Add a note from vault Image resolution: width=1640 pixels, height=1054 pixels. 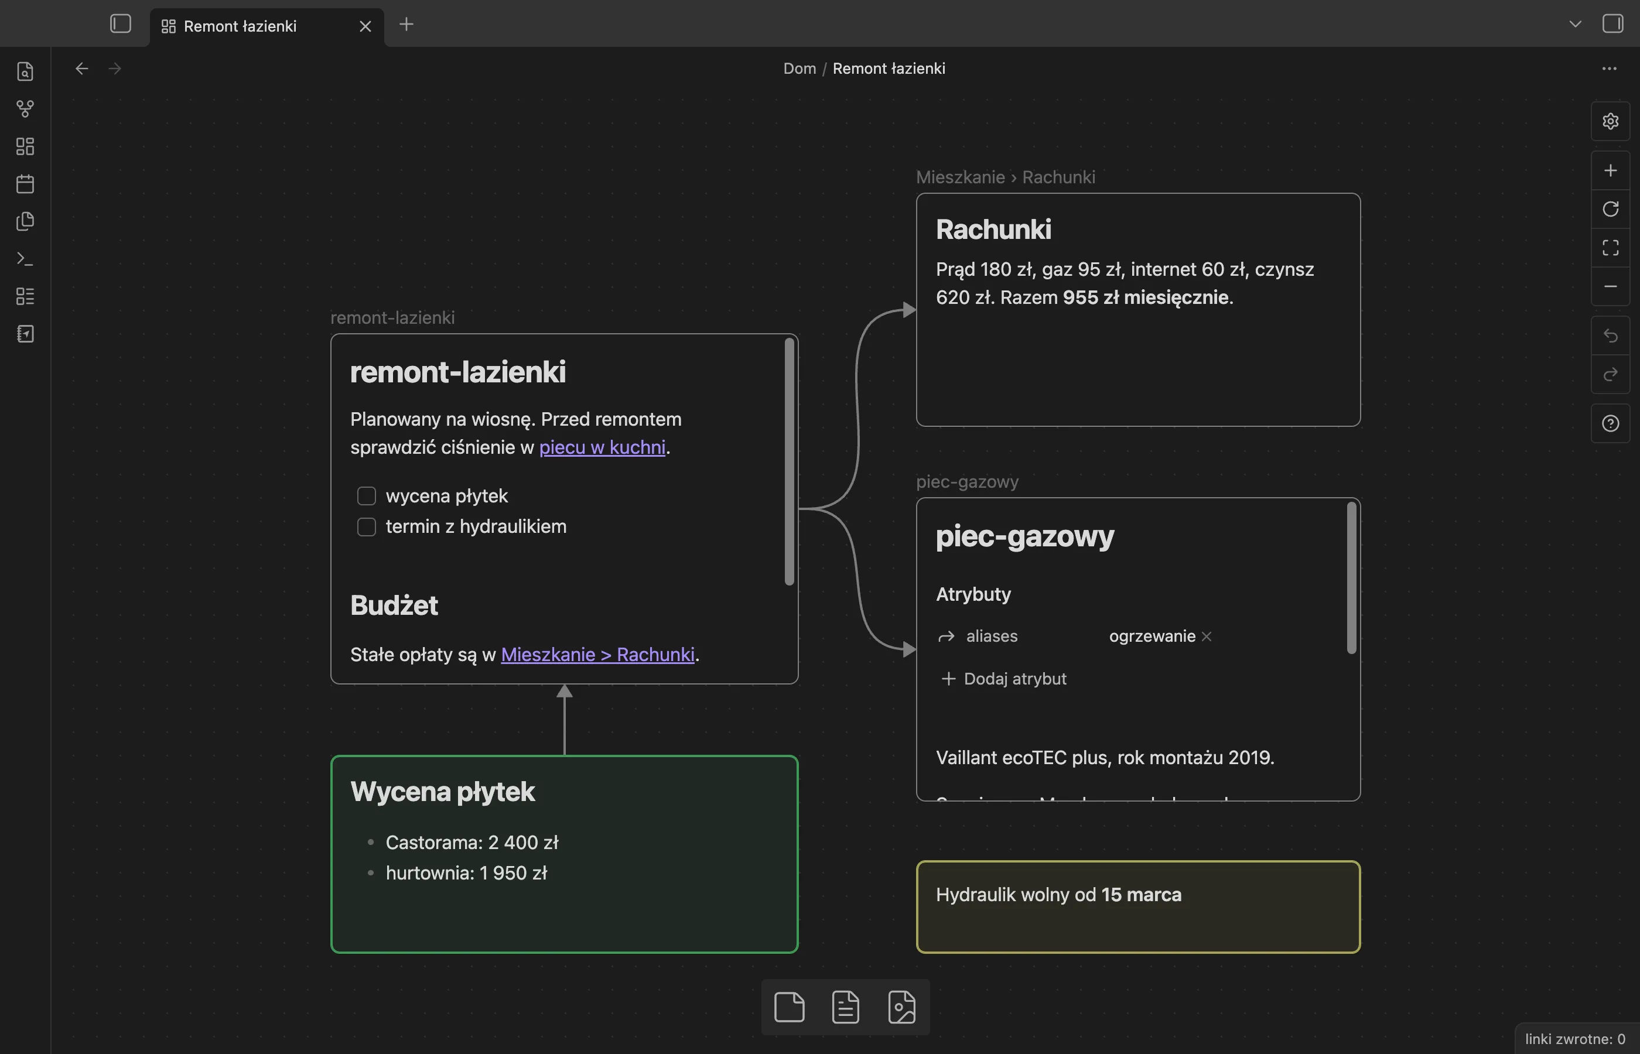[845, 1007]
